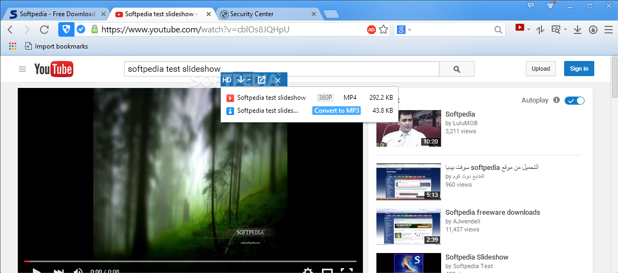The width and height of the screenshot is (618, 273).
Task: Click the download arrow on video overlay
Action: point(241,79)
